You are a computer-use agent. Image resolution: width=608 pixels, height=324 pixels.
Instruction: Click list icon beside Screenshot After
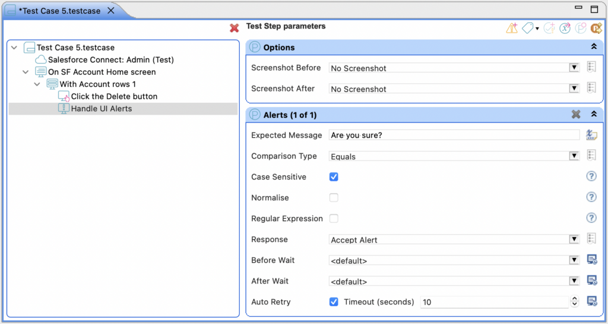pyautogui.click(x=591, y=88)
